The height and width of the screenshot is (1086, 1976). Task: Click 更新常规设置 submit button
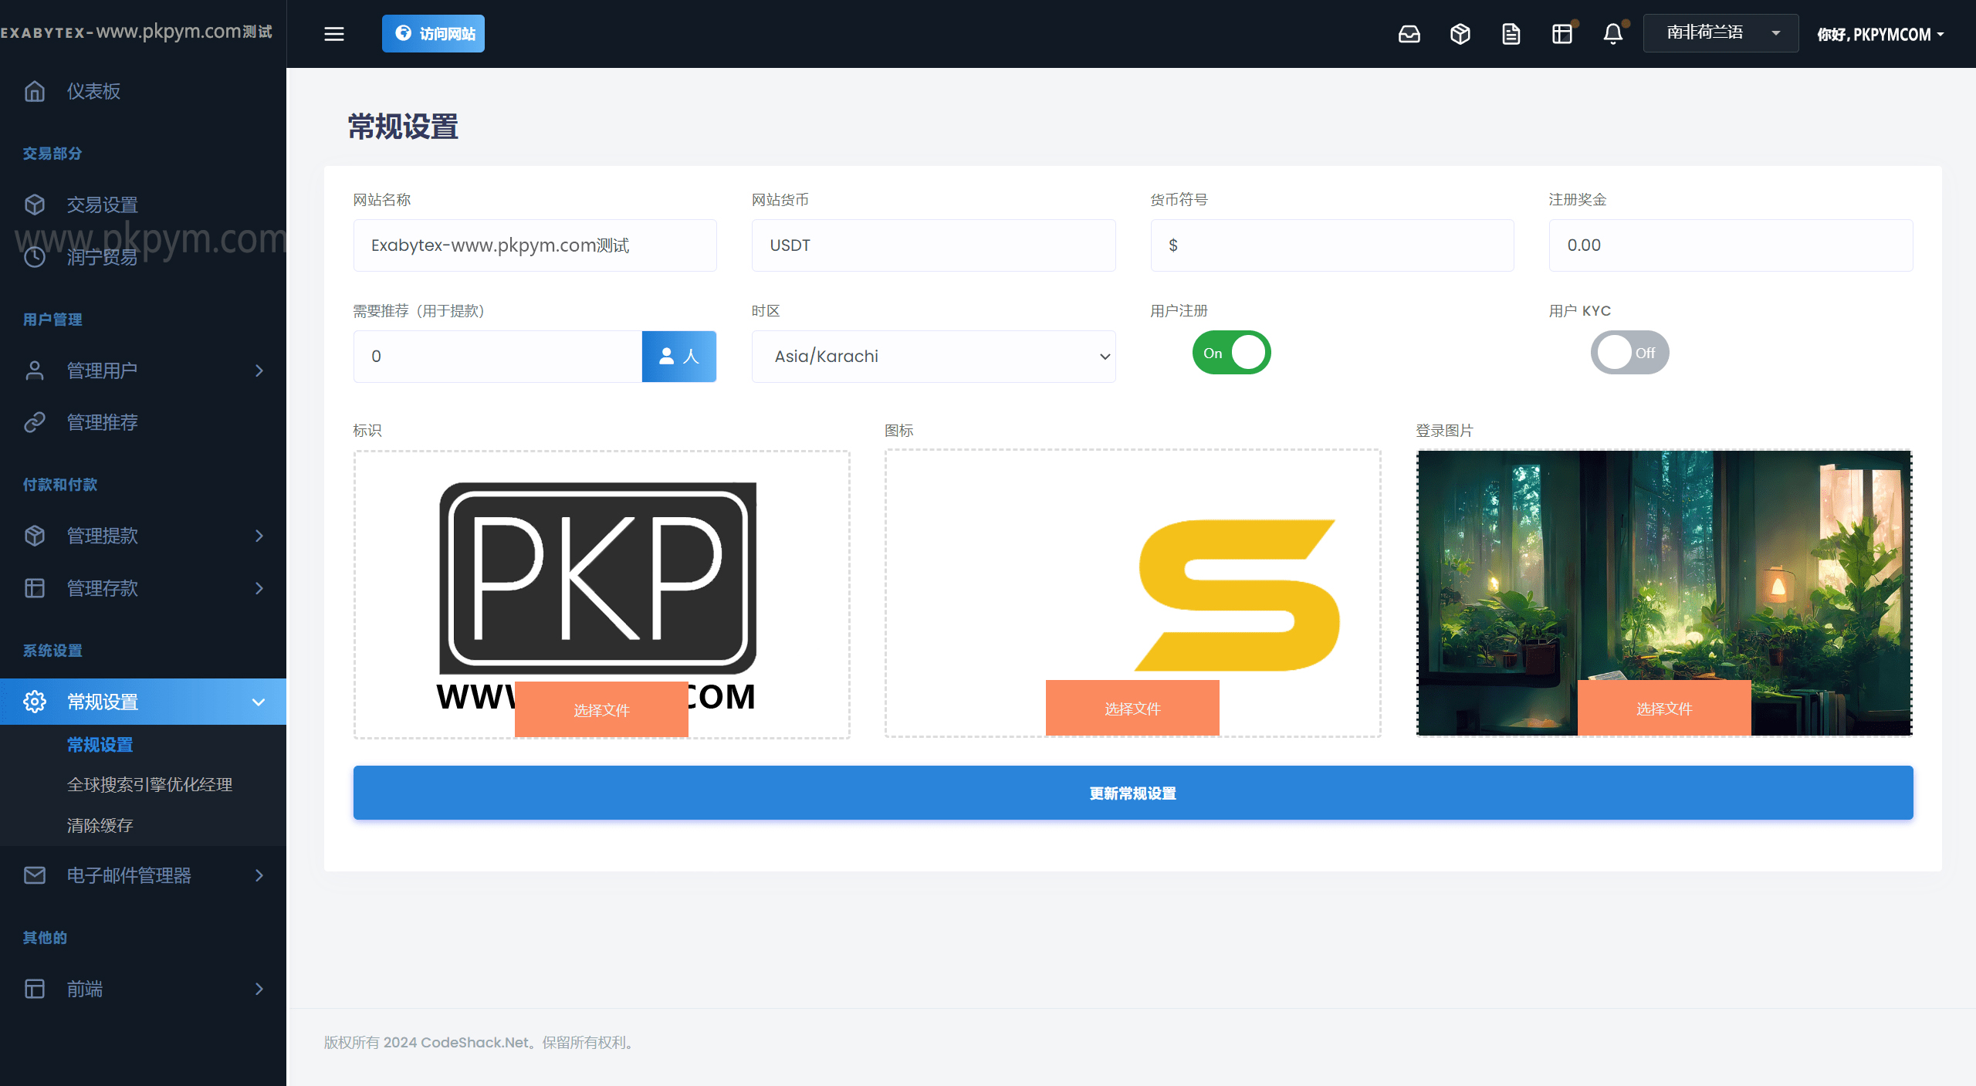pyautogui.click(x=1133, y=793)
